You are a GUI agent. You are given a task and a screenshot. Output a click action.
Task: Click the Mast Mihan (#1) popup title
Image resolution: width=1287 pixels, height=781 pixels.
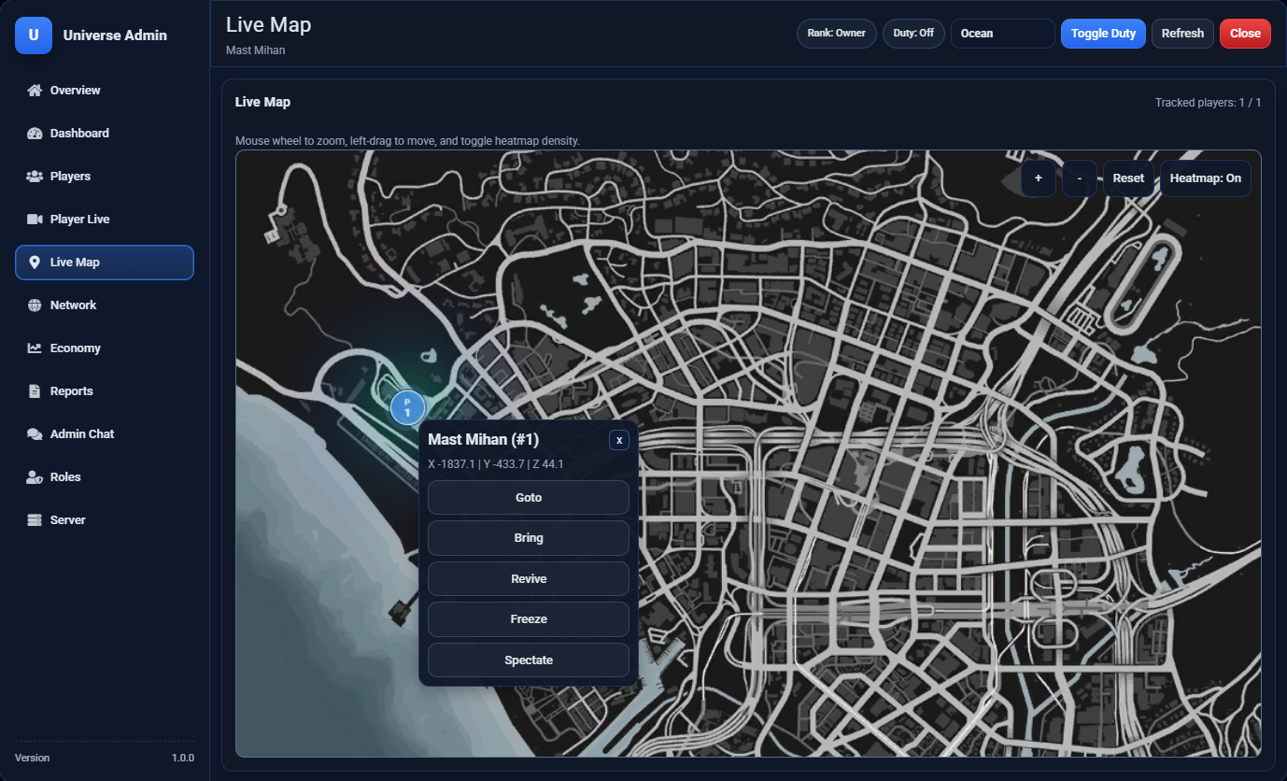(x=483, y=439)
